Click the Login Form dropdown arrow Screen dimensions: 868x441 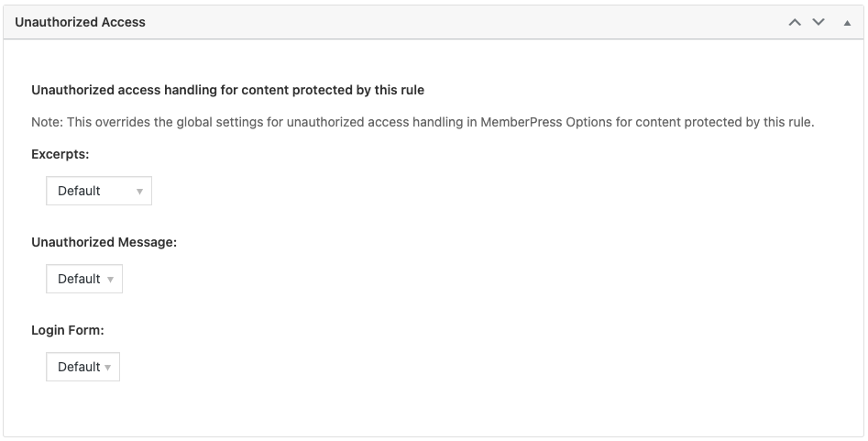(108, 368)
